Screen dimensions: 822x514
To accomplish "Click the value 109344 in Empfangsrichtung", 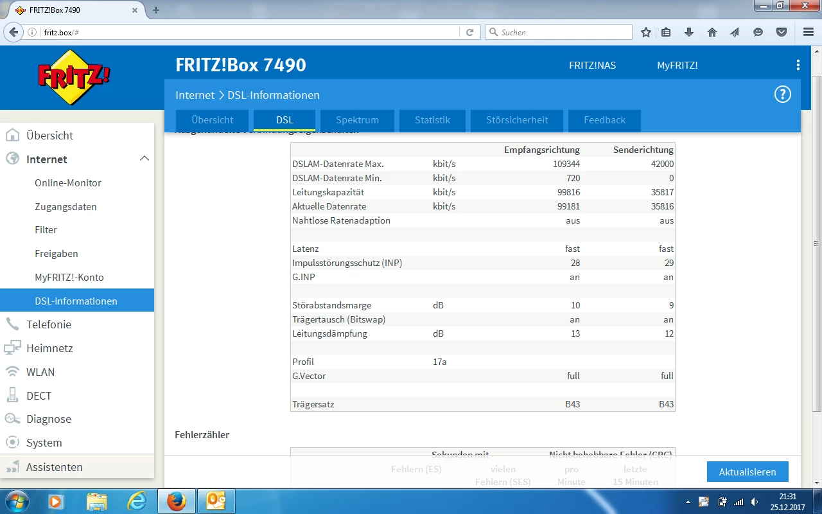I will point(566,164).
